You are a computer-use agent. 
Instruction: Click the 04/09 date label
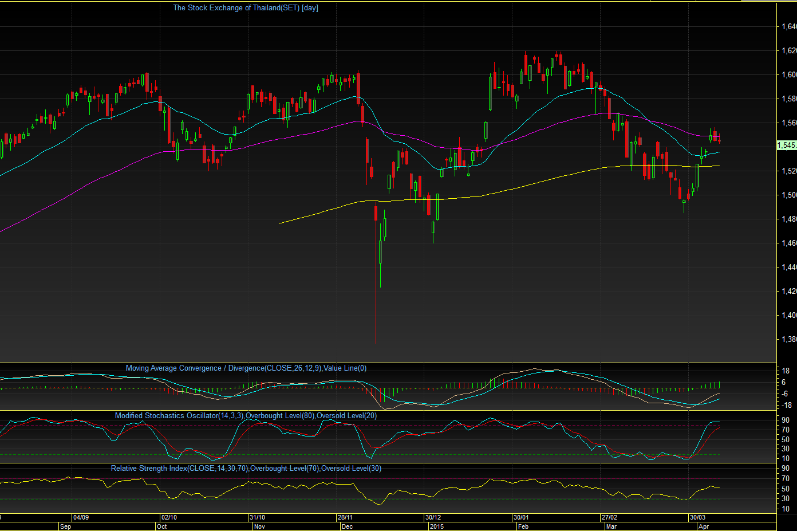coord(81,518)
